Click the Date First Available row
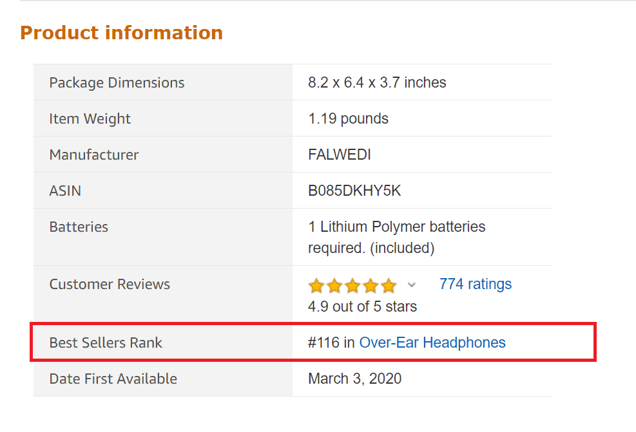 coord(113,379)
